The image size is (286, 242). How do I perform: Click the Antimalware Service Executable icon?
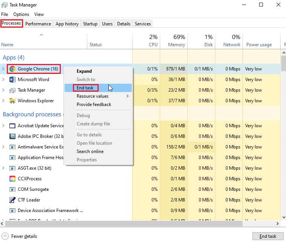12,147
